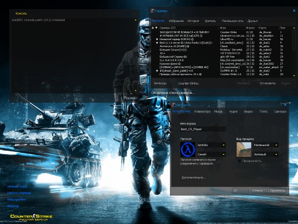The height and width of the screenshot is (224, 298).
Task: Click the Применить button
Action: (278, 190)
